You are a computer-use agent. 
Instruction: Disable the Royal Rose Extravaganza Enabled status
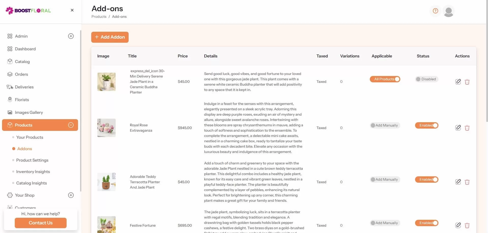pyautogui.click(x=426, y=125)
